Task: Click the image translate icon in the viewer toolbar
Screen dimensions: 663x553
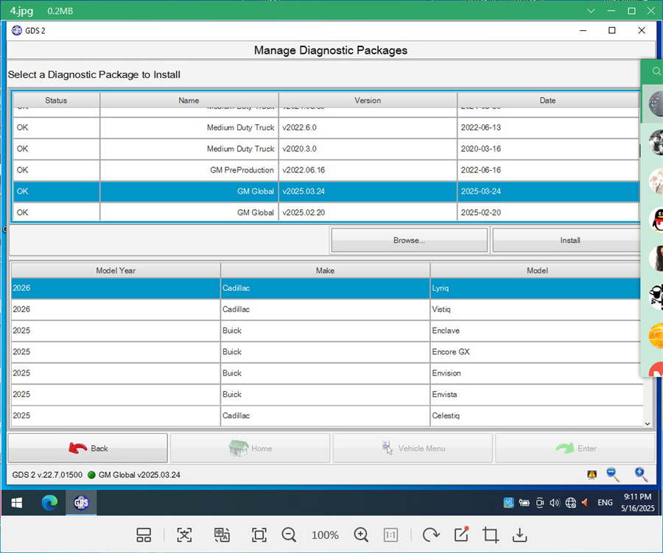Action: click(222, 535)
